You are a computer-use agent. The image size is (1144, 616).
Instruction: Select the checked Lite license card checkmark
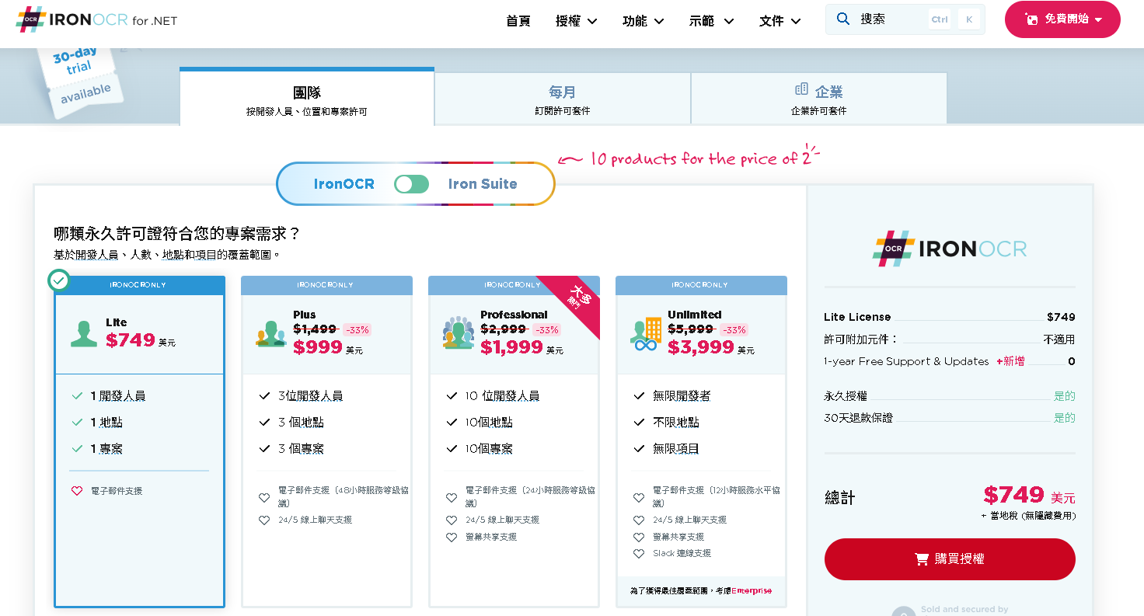[58, 280]
